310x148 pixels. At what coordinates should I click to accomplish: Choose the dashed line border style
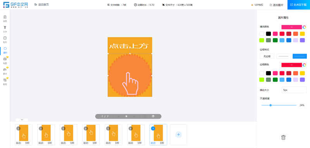coord(300,56)
